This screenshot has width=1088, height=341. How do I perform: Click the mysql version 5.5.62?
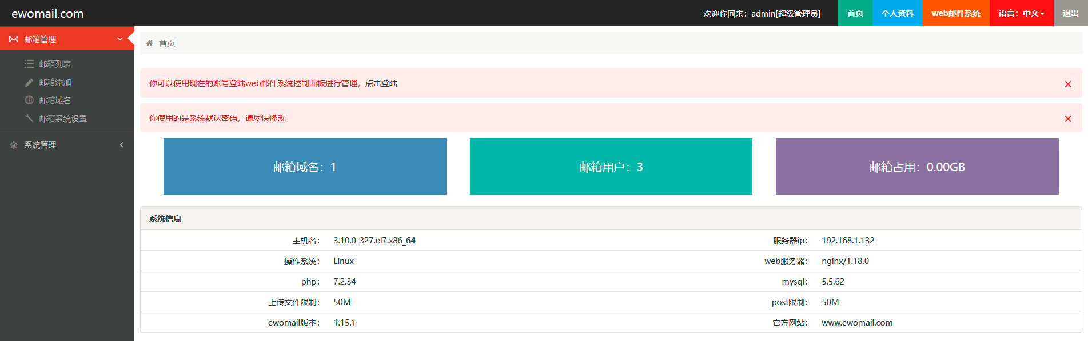(833, 282)
